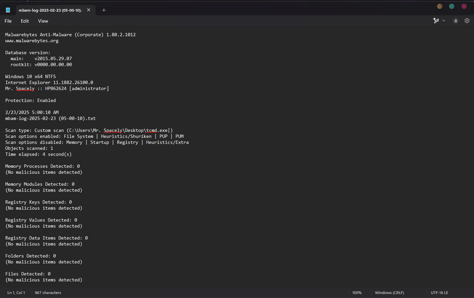Viewport: 474px width, 298px height.
Task: Click the 'Scan options disabled' line
Action: 97,142
